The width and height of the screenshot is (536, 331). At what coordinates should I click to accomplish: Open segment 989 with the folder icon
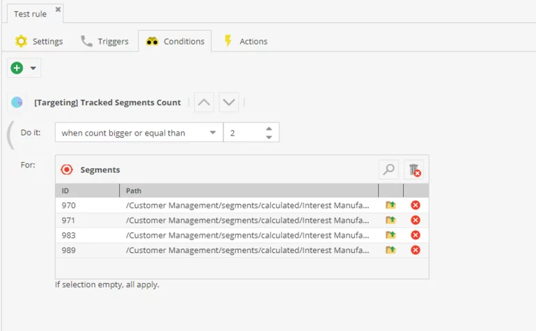391,250
